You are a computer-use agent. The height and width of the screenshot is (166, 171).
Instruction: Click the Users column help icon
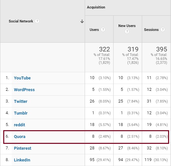click(103, 29)
